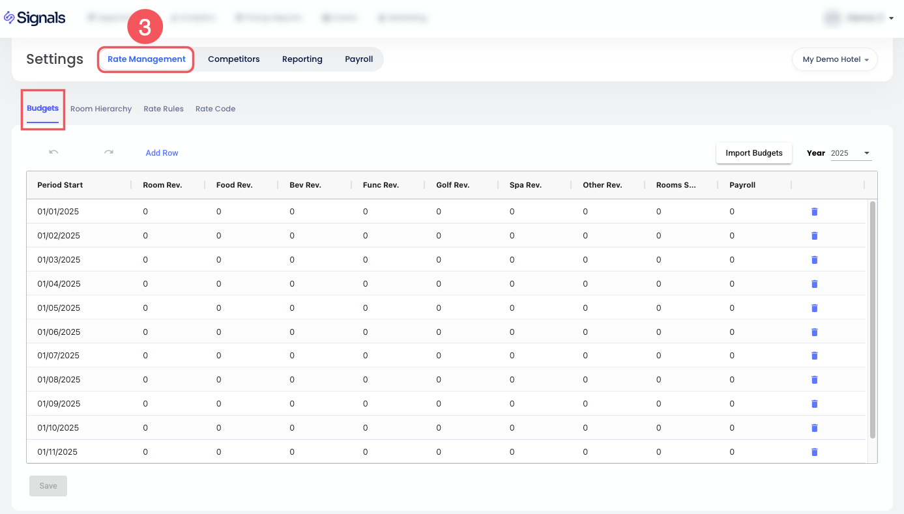
Task: Go to the Payroll settings tab
Action: 358,59
